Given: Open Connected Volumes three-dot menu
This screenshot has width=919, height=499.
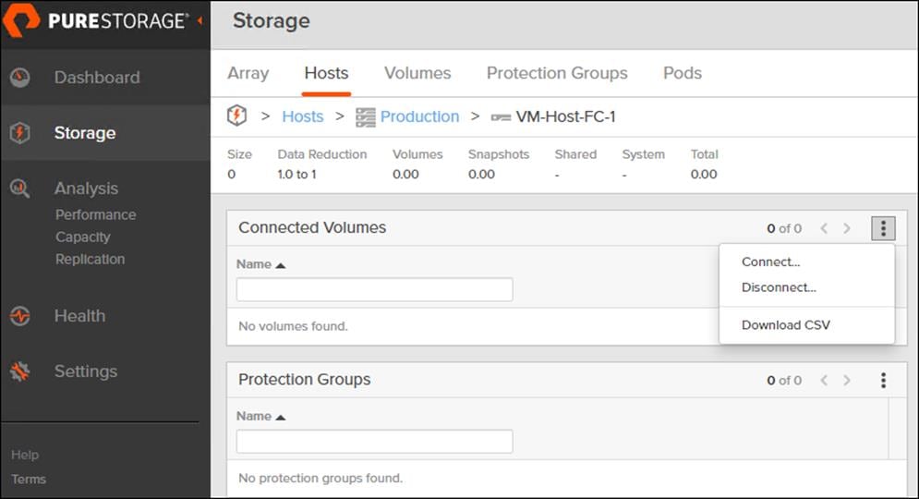Looking at the screenshot, I should [883, 228].
